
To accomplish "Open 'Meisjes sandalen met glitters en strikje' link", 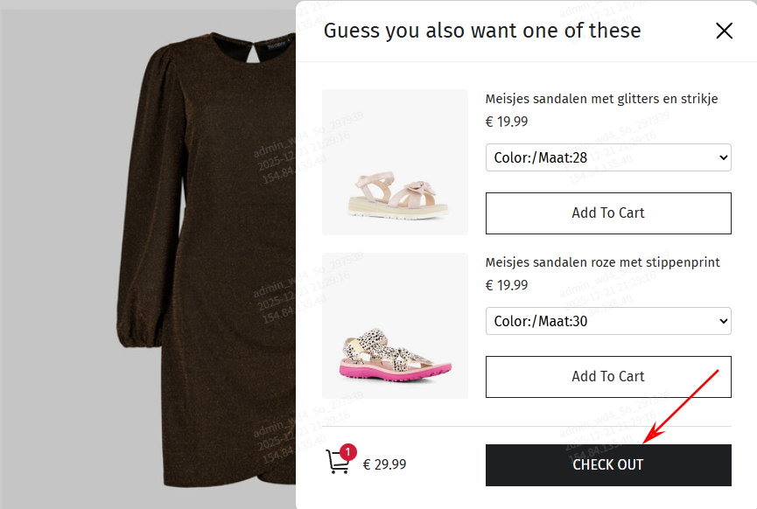I will tap(601, 99).
